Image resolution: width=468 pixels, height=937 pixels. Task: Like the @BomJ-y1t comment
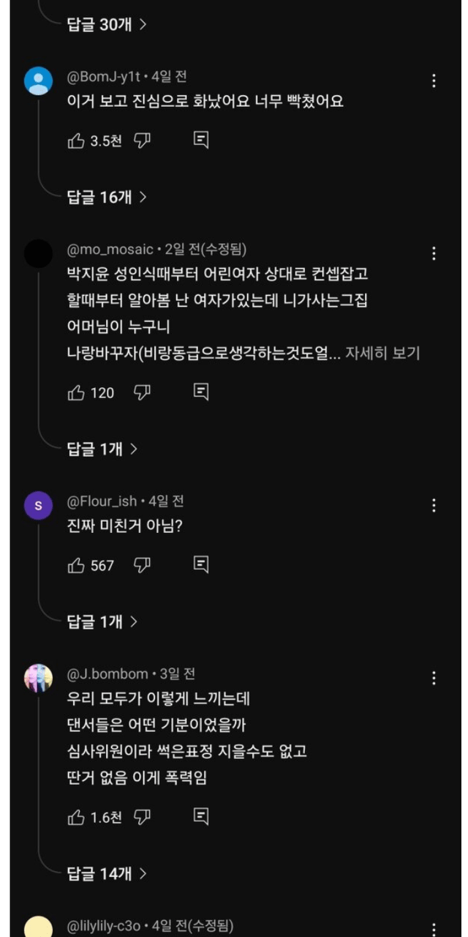tap(76, 141)
